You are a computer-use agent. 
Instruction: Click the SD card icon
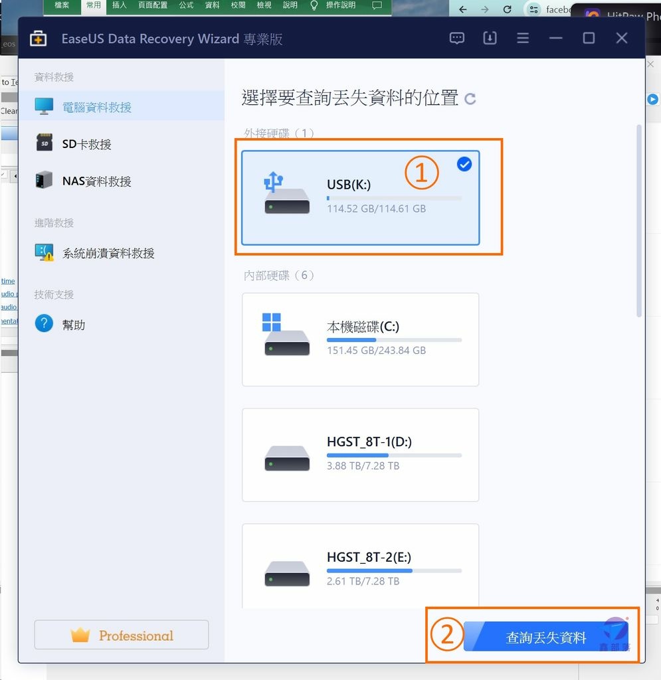pyautogui.click(x=45, y=142)
